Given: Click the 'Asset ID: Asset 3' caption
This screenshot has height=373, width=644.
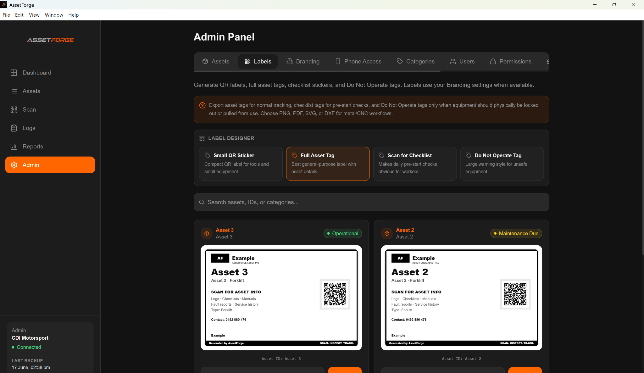Looking at the screenshot, I should click(x=281, y=359).
